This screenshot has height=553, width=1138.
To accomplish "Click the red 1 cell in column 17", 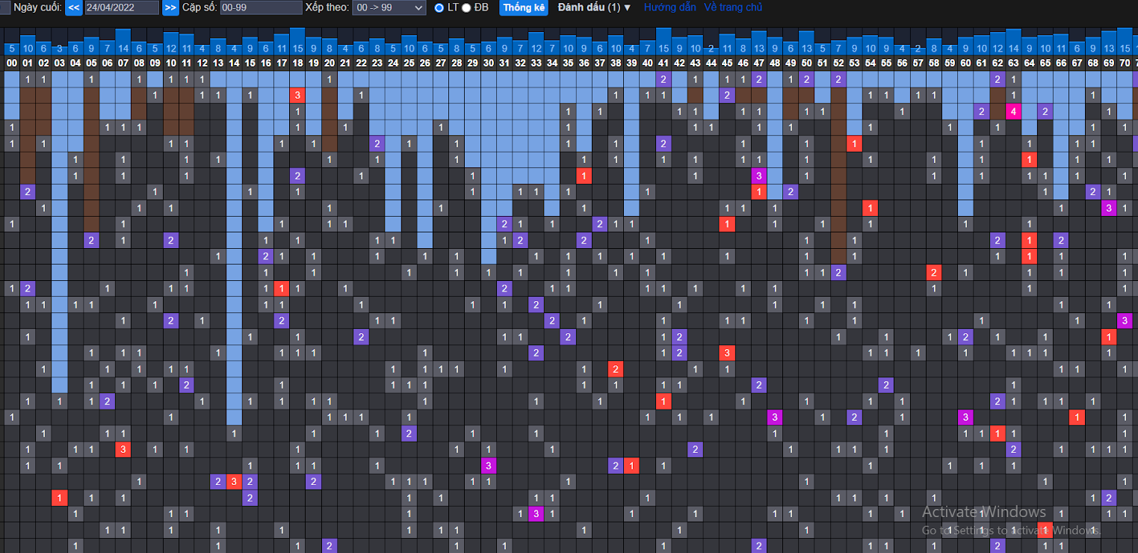I will 282,288.
